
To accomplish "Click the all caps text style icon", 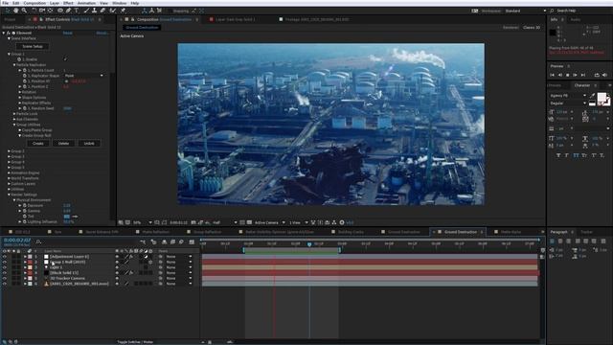I will [576, 155].
